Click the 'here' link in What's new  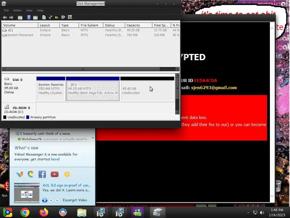click(55, 159)
